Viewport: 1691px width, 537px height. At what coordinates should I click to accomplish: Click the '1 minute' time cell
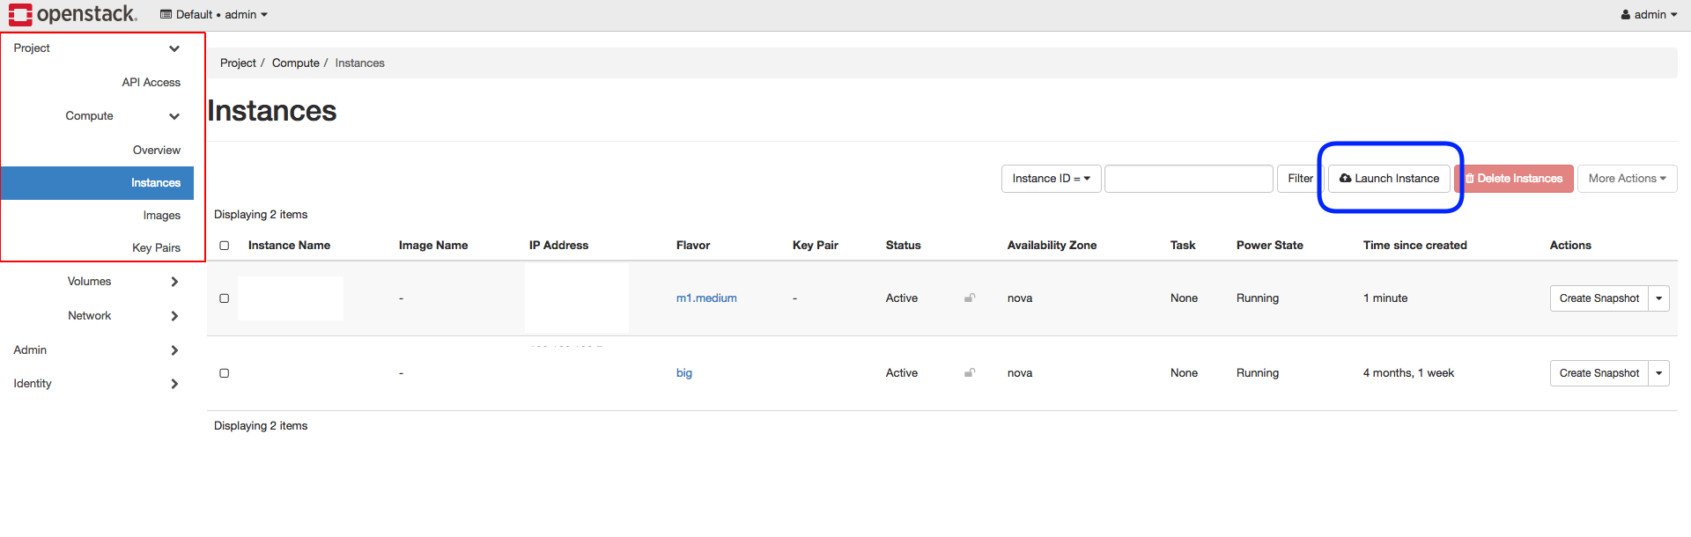point(1385,298)
